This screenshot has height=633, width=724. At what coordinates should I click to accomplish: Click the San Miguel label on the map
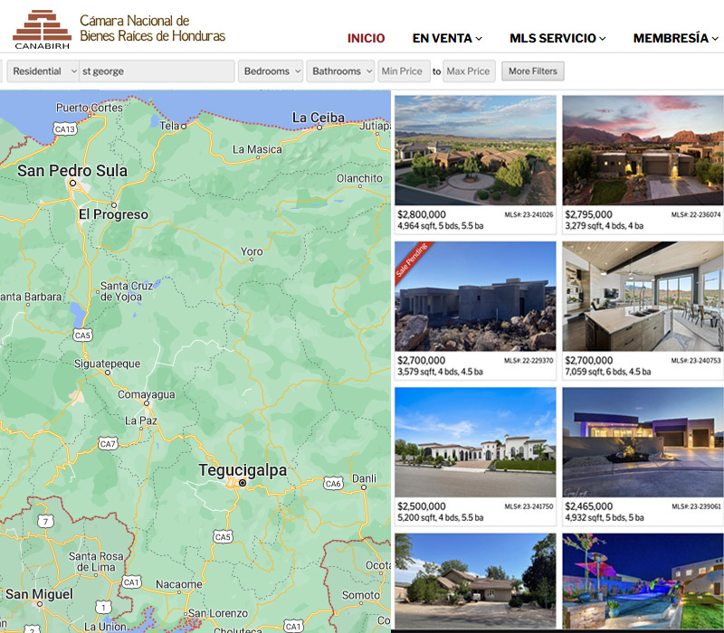39,594
